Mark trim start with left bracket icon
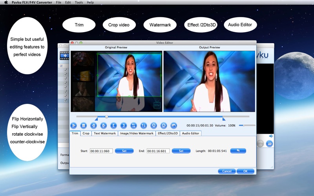Viewport: 314px width, 196px height. [x=113, y=125]
